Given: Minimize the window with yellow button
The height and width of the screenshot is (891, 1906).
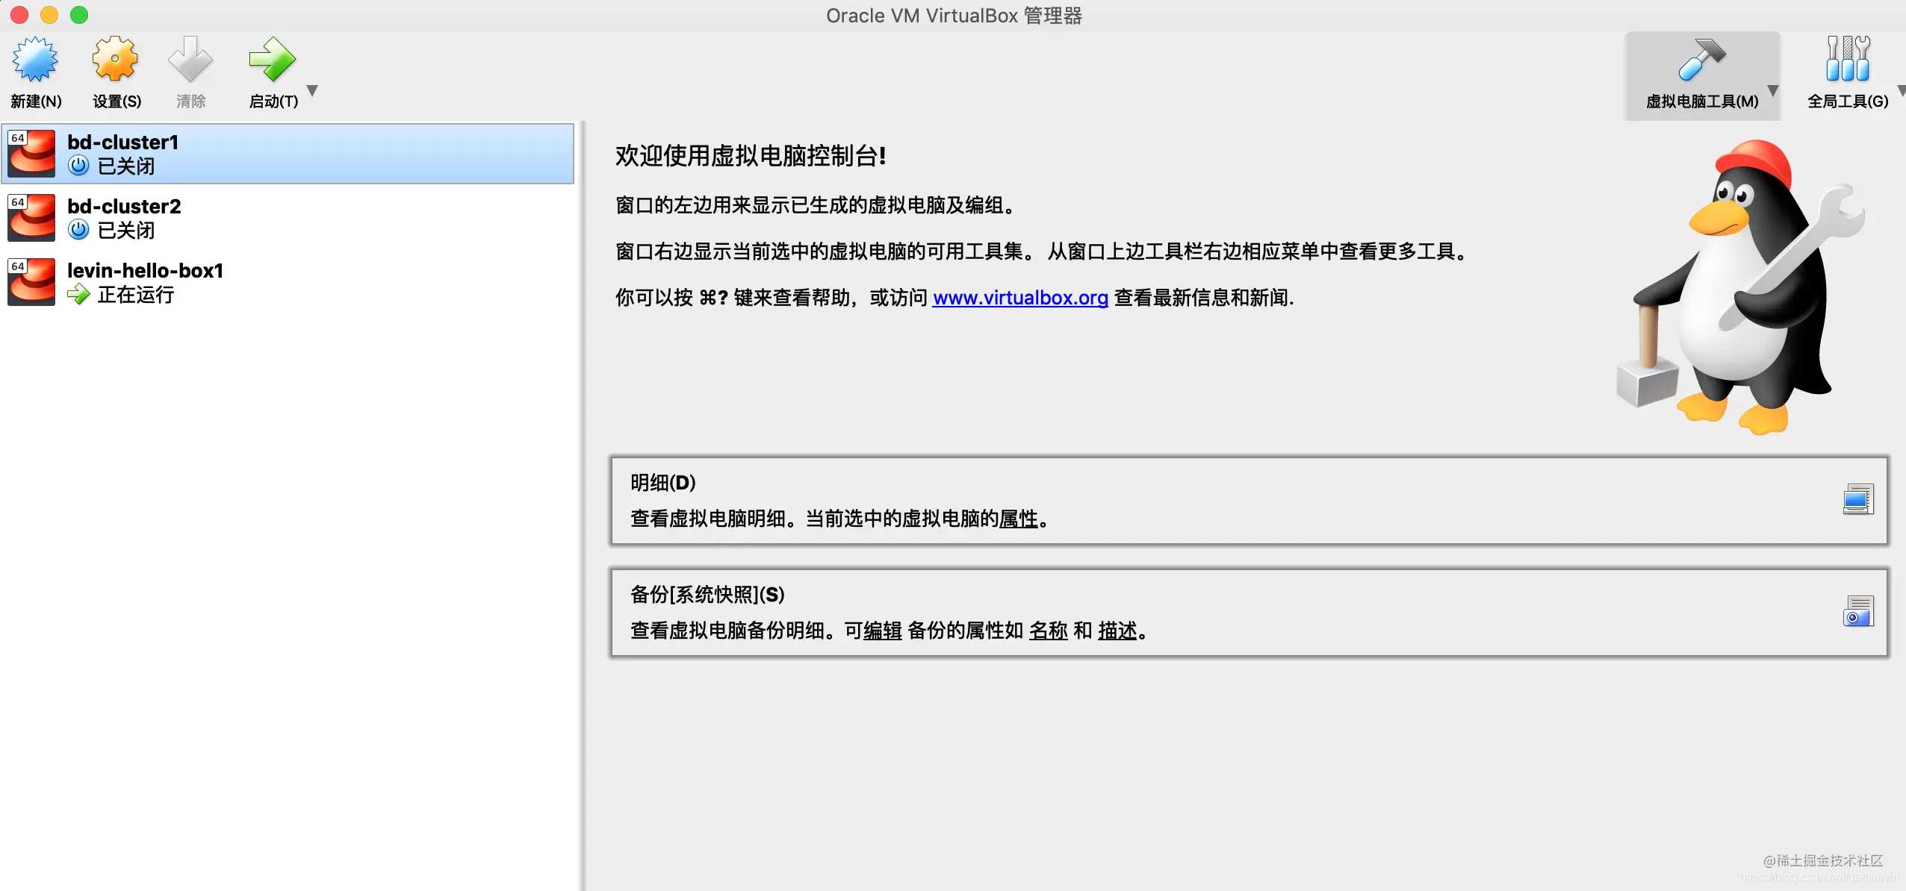Looking at the screenshot, I should click(x=49, y=15).
